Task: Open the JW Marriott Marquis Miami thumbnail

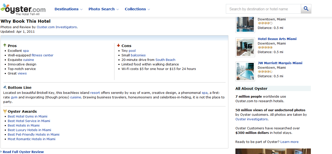Action: 245,71
